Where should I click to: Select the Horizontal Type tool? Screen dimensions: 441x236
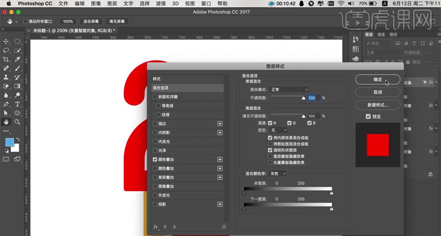(17, 104)
